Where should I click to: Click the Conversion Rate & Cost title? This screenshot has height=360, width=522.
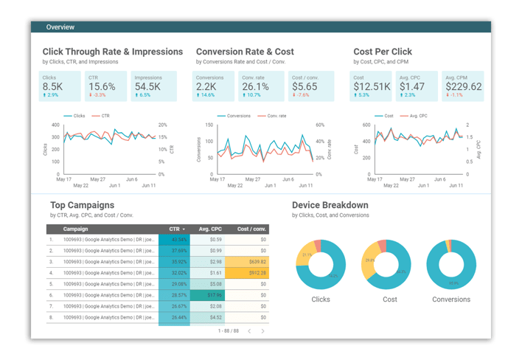245,52
